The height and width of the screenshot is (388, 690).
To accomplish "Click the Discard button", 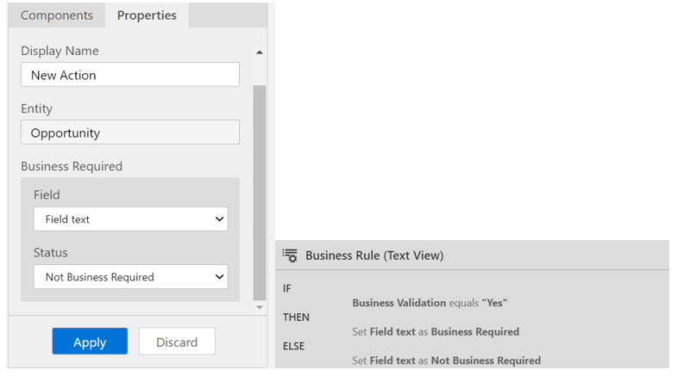I will (x=177, y=342).
